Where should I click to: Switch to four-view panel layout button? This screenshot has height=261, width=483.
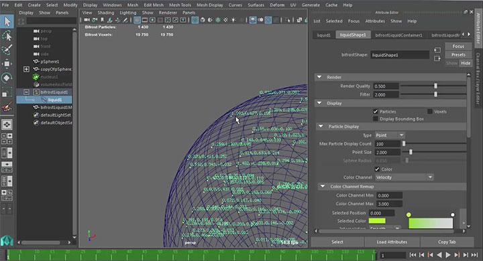coord(7,139)
